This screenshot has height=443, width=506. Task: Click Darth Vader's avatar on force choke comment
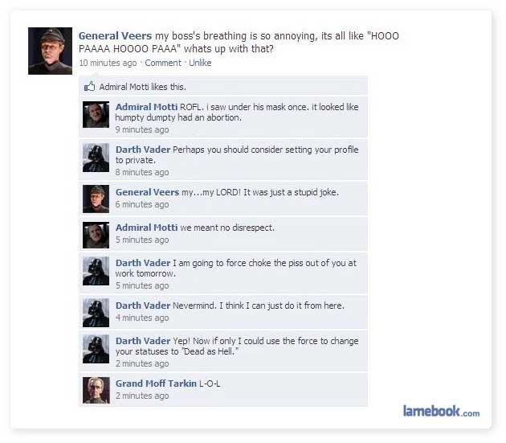(x=96, y=271)
